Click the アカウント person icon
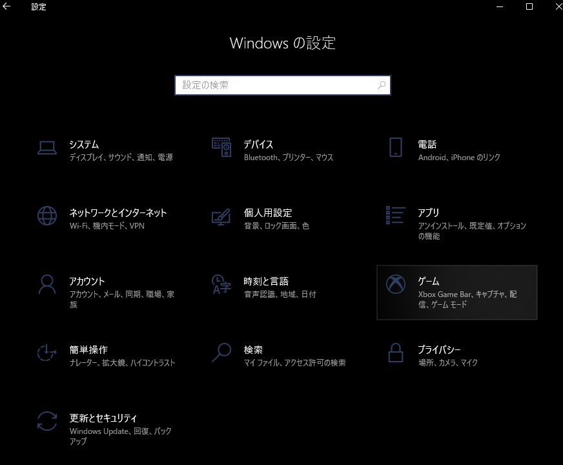 point(47,284)
